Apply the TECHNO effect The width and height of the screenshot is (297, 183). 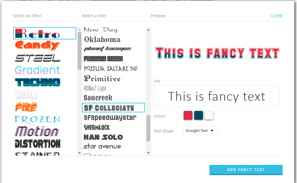37,82
